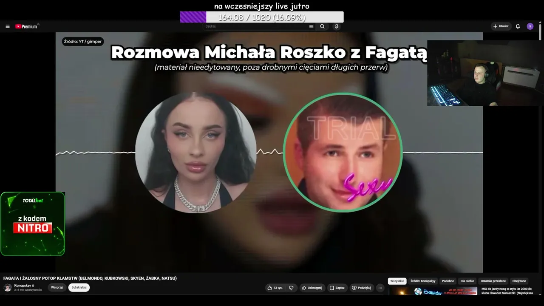Select the Podobne filter chip
Image resolution: width=544 pixels, height=306 pixels.
tap(448, 281)
